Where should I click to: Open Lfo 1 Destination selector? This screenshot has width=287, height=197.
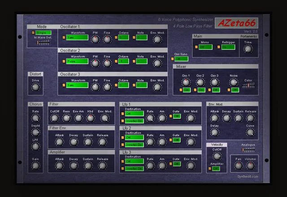pyautogui.click(x=135, y=114)
